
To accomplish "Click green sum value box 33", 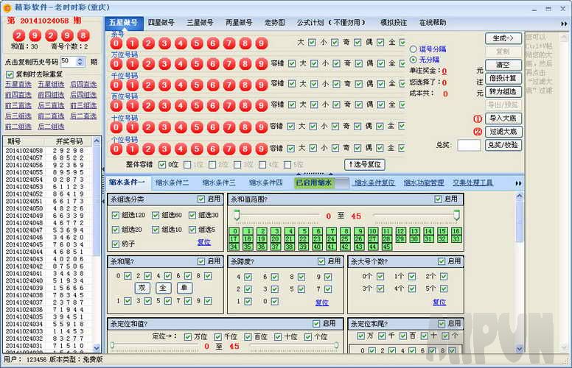I will click(x=456, y=239).
